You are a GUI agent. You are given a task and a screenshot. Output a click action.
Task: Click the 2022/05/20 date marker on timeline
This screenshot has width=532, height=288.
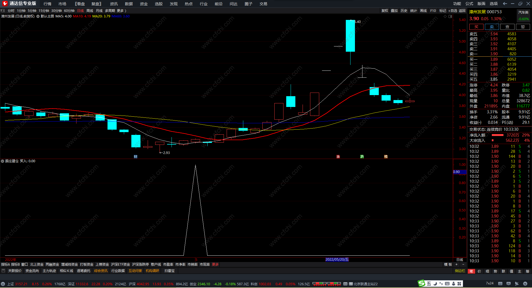[x=337, y=260]
